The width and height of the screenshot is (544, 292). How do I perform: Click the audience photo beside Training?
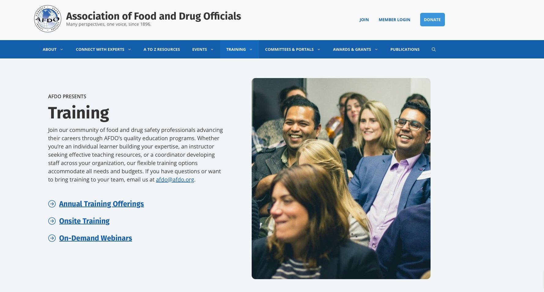(341, 178)
